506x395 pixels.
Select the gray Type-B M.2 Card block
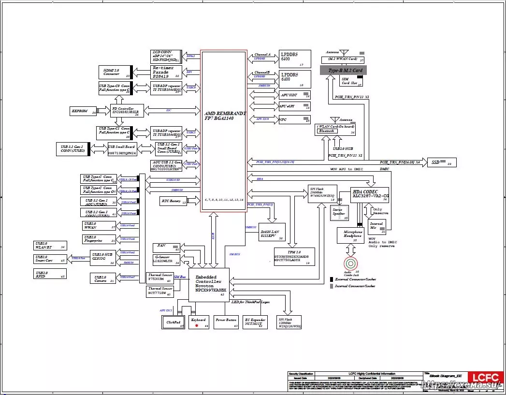click(x=343, y=70)
